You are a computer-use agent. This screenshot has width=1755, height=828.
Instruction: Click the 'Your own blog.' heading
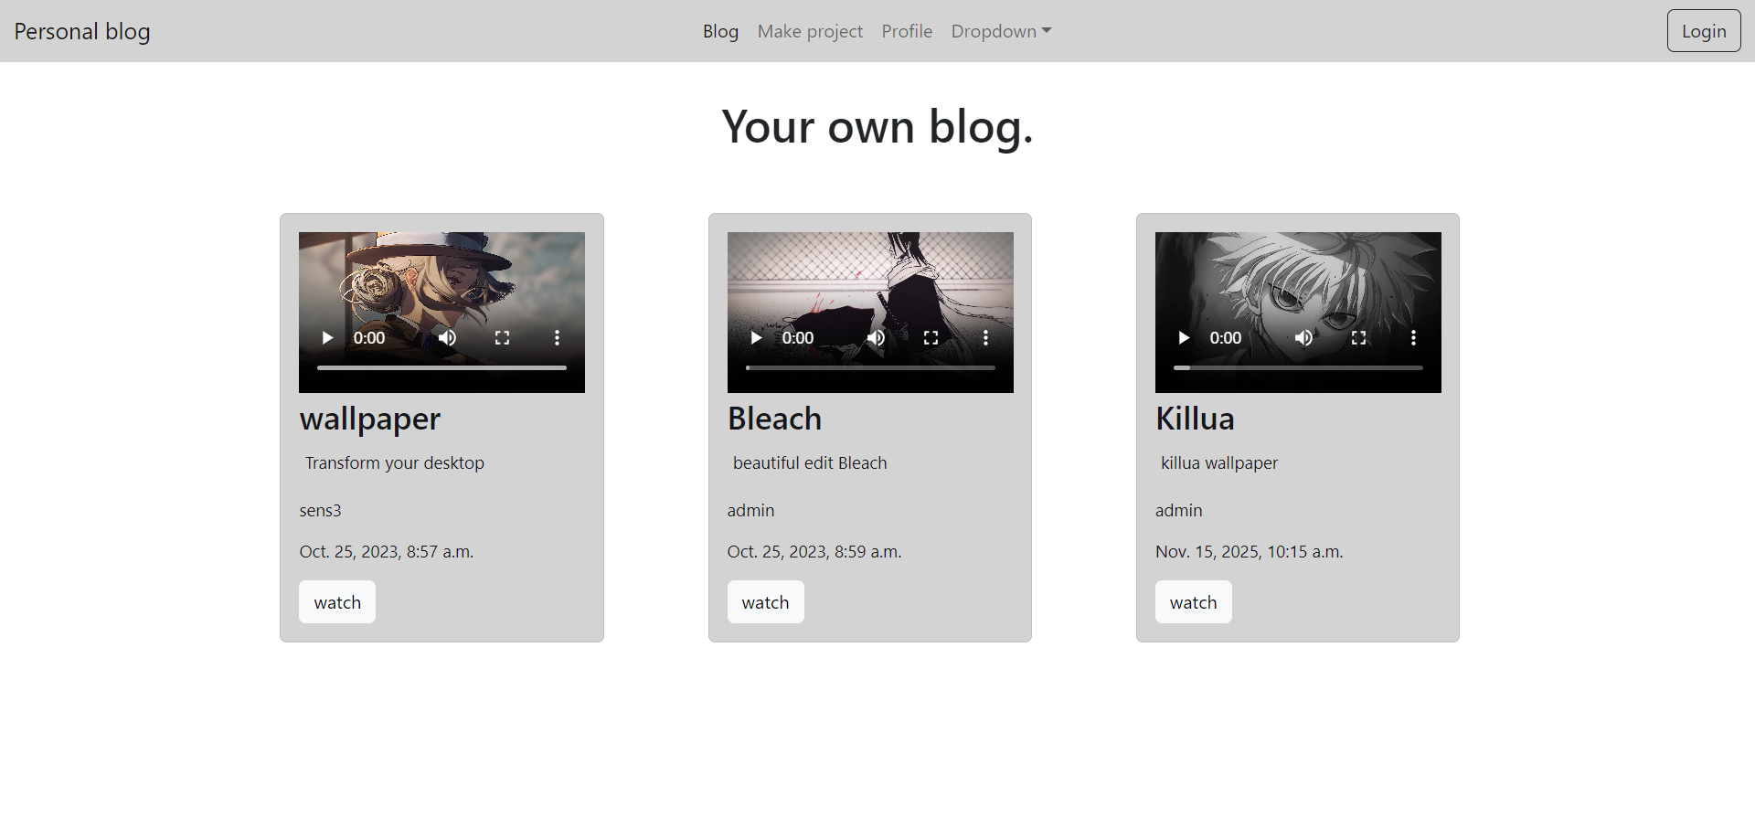tap(877, 126)
